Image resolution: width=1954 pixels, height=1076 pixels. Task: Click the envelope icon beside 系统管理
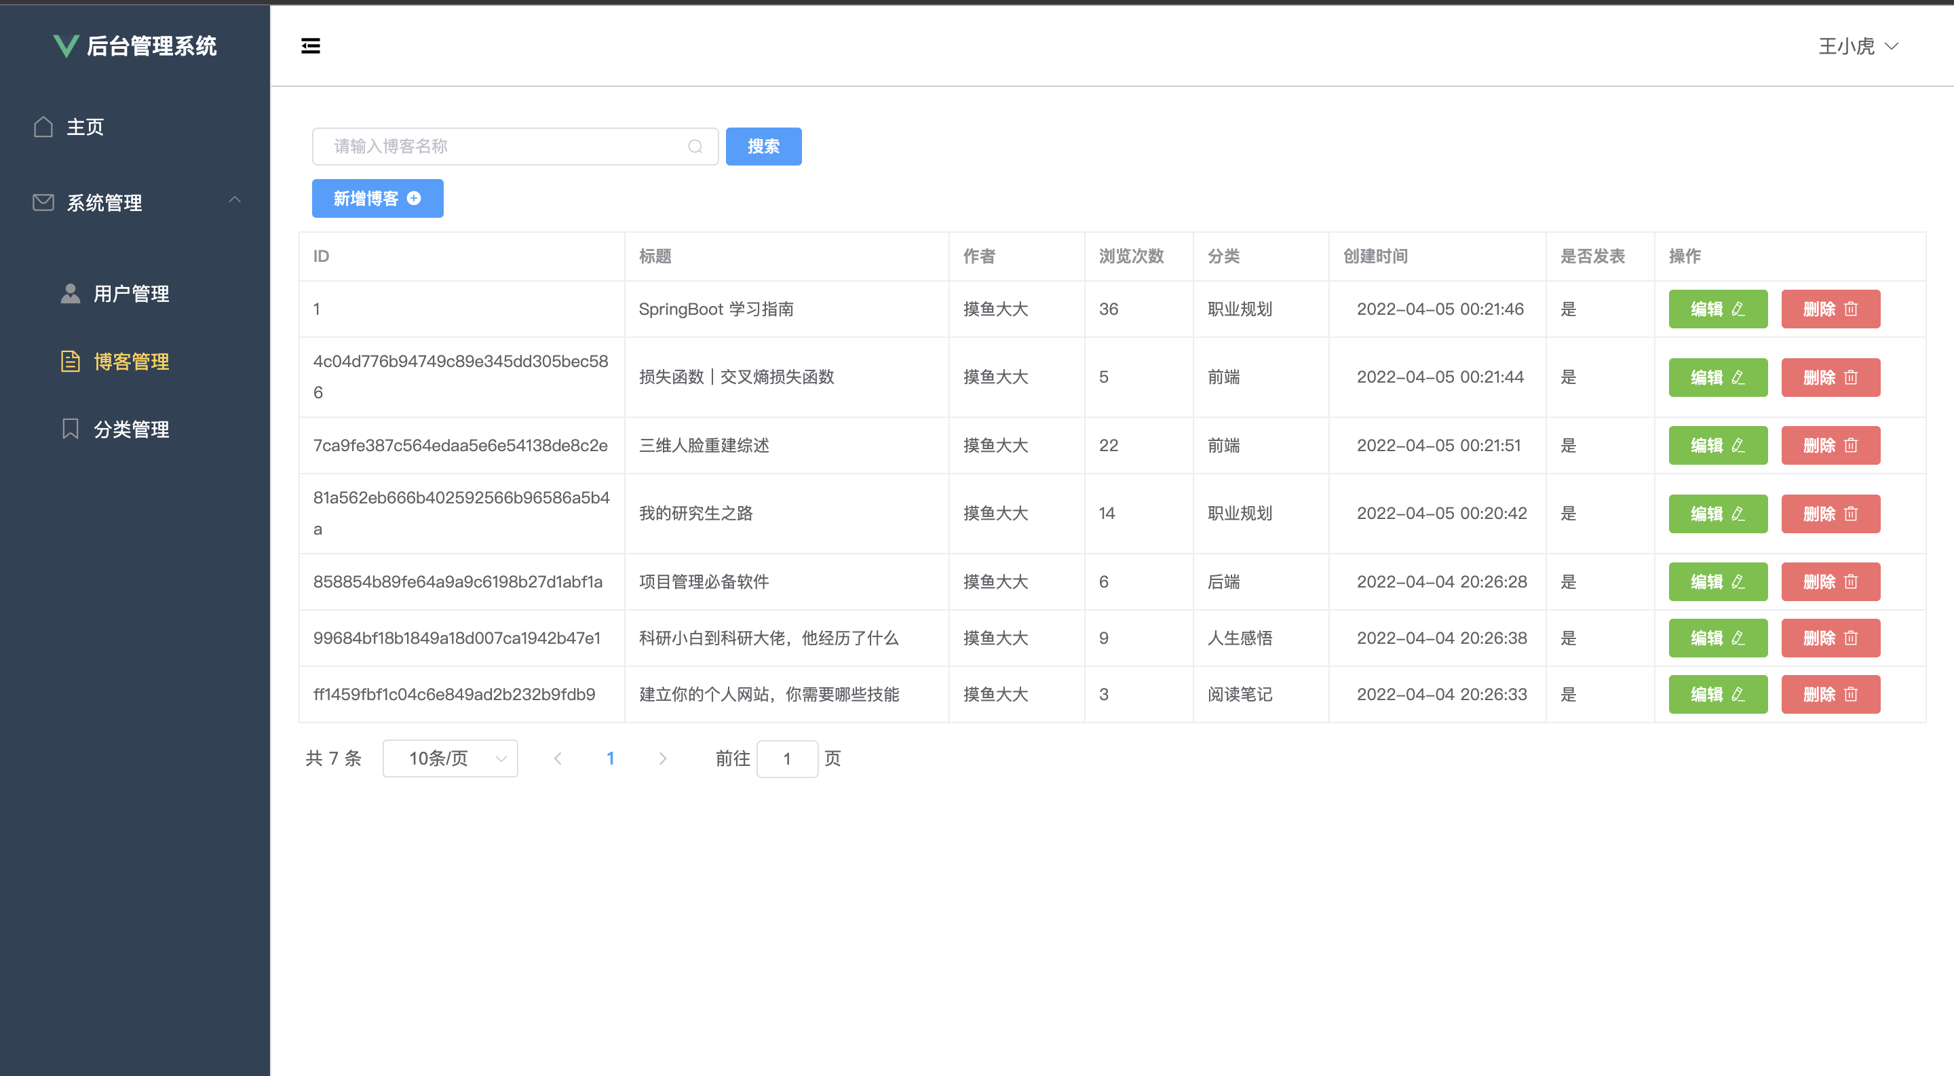[x=43, y=202]
